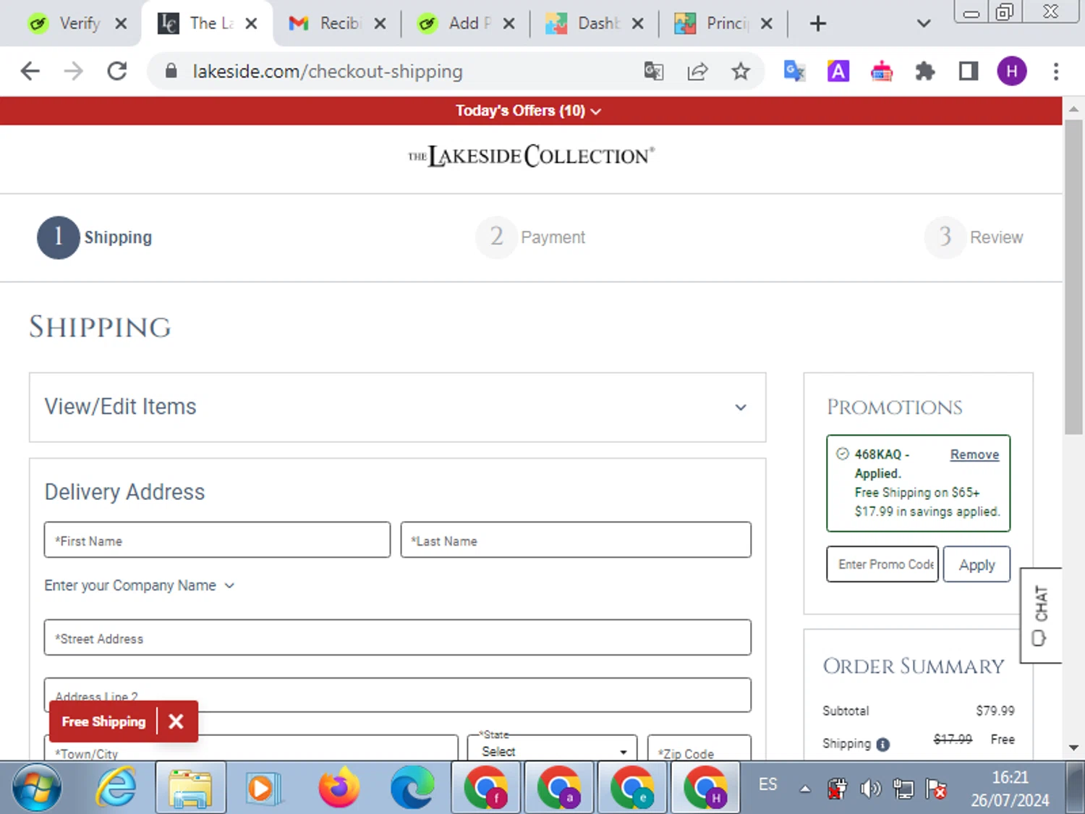
Task: Close the Add P tab
Action: [509, 24]
